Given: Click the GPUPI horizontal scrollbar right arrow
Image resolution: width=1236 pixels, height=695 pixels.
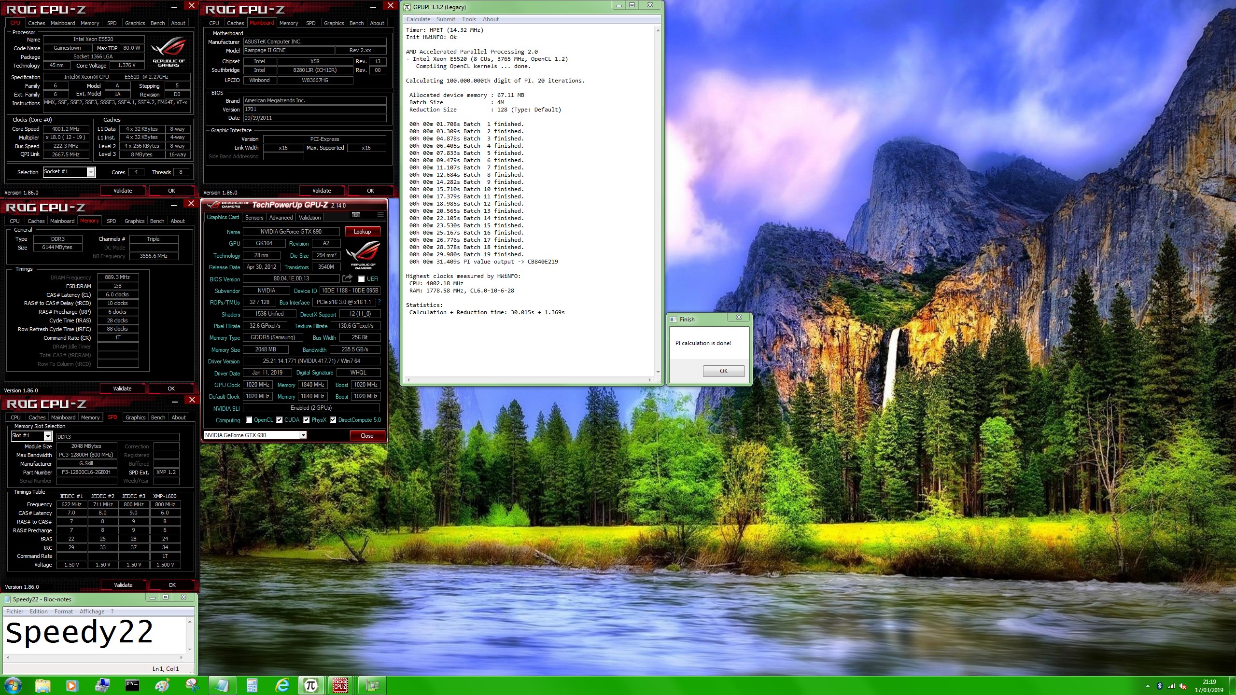Looking at the screenshot, I should click(649, 380).
